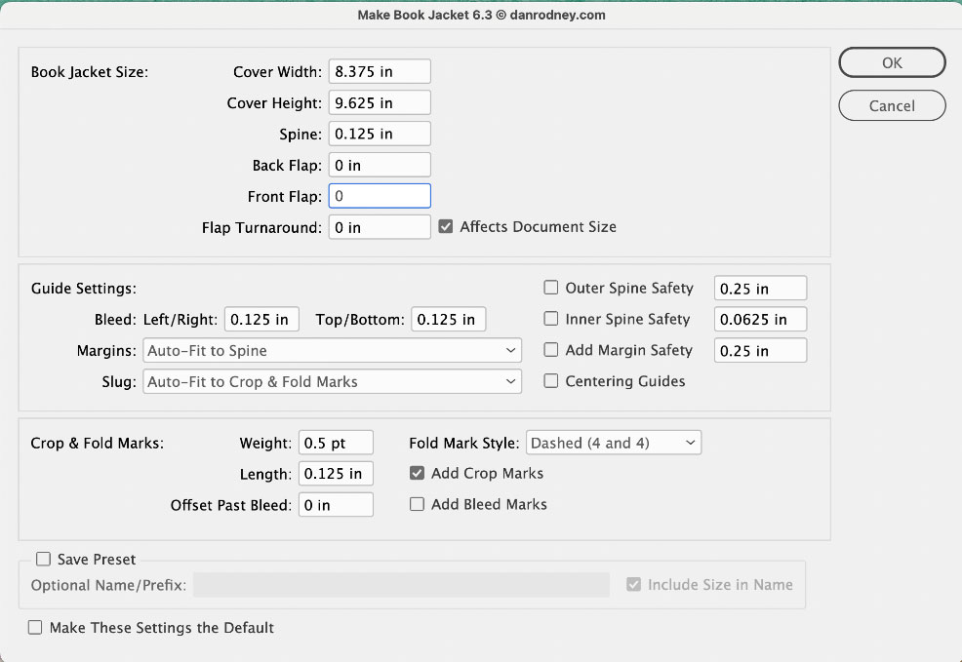The height and width of the screenshot is (662, 962).
Task: Select the Cover Width field
Action: (x=380, y=71)
